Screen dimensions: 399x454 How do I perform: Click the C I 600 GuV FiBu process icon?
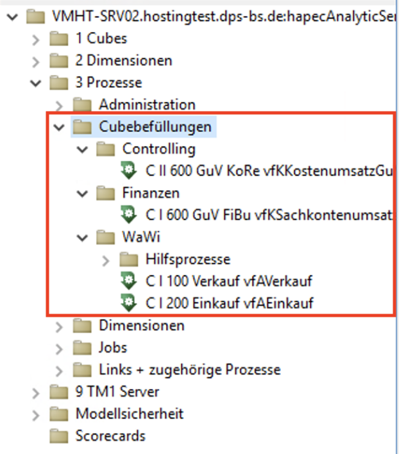(129, 215)
